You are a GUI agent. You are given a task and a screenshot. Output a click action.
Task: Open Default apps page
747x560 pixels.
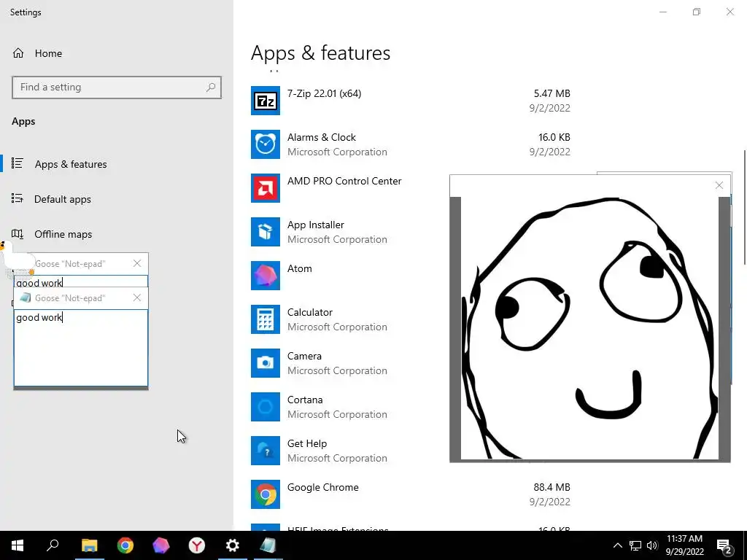point(63,199)
